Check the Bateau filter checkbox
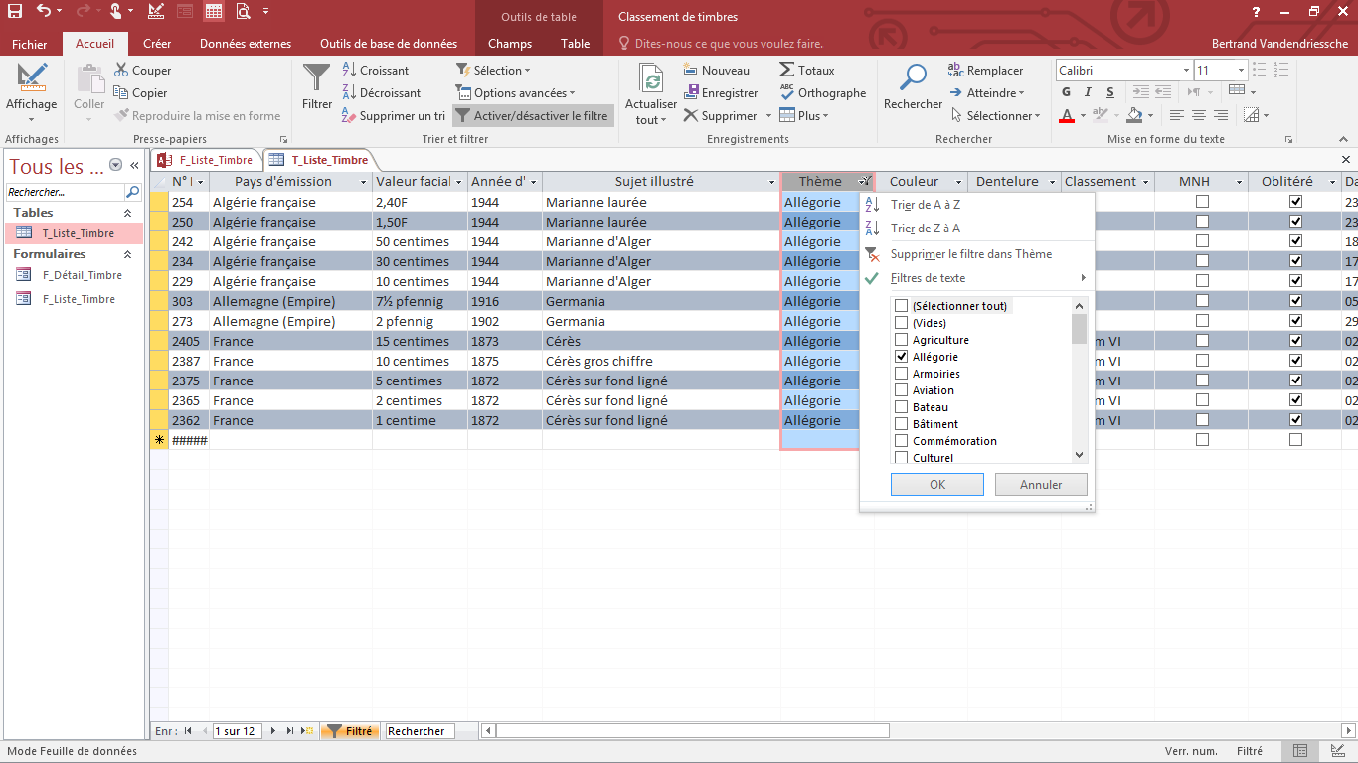Viewport: 1358px width, 763px height. [901, 407]
